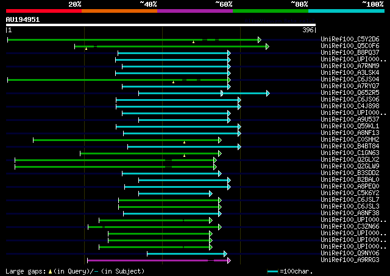Click the cyan alignment bar for Q9NY06
This screenshot has height=276, width=390.
point(187,254)
